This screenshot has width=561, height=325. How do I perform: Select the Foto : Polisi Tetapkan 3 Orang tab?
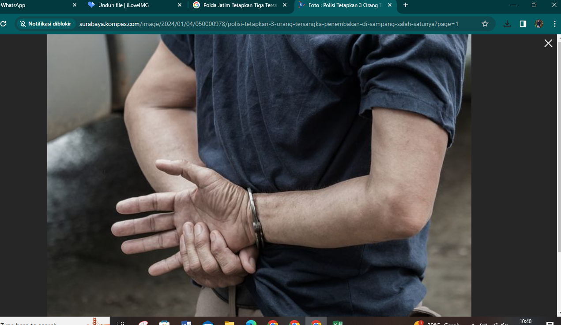pos(345,5)
